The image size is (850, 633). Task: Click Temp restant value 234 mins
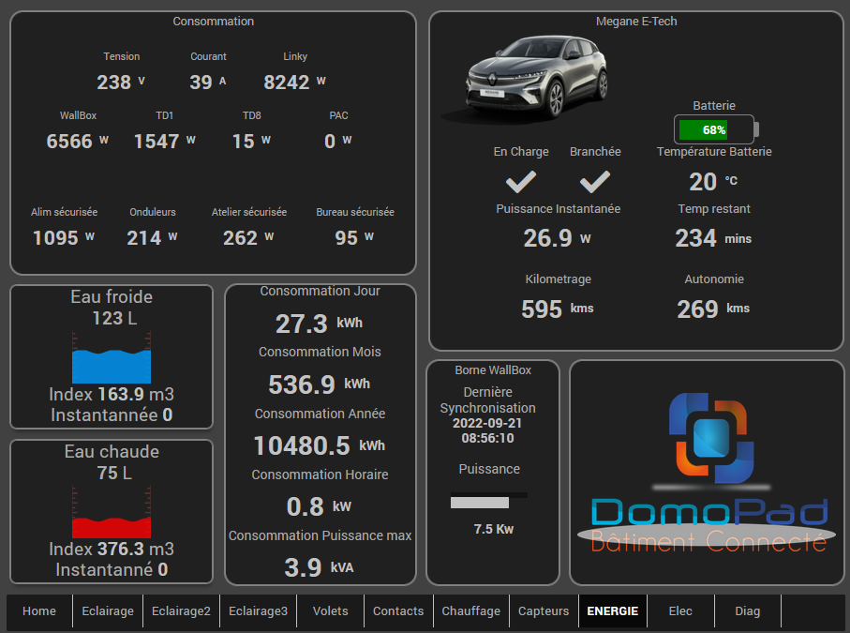(x=713, y=238)
